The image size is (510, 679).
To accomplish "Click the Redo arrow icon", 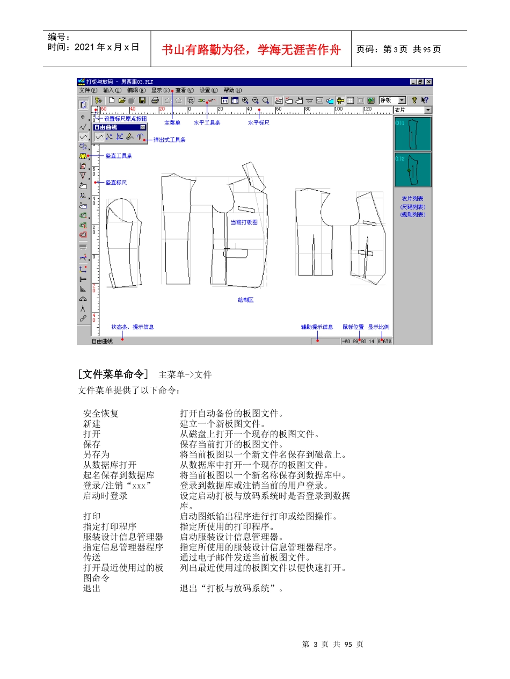I will [179, 100].
